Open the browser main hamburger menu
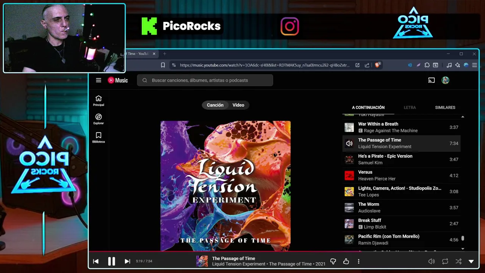This screenshot has height=273, width=485. 474,65
